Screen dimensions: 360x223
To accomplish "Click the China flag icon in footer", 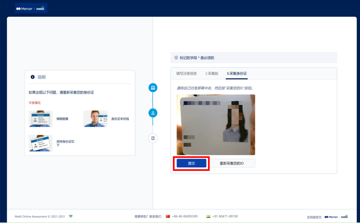I will pos(168,216).
